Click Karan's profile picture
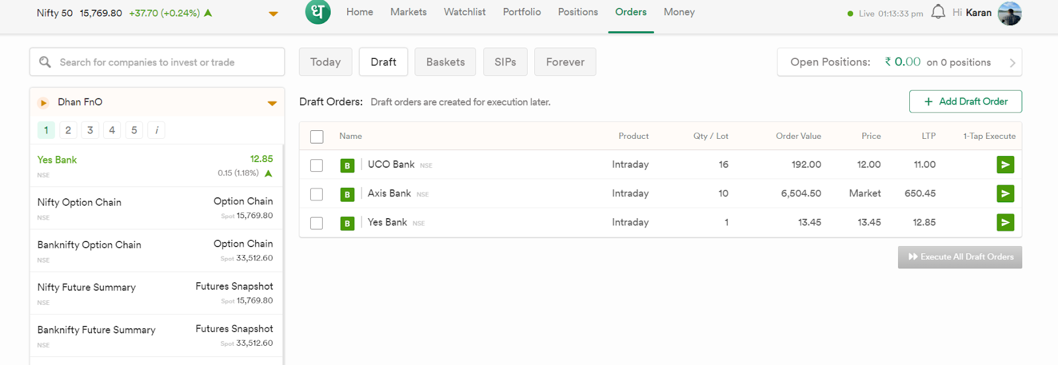This screenshot has width=1058, height=365. coord(1009,13)
